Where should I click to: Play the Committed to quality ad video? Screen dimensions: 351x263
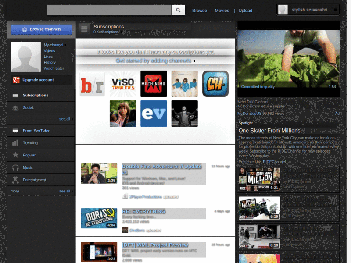point(288,59)
